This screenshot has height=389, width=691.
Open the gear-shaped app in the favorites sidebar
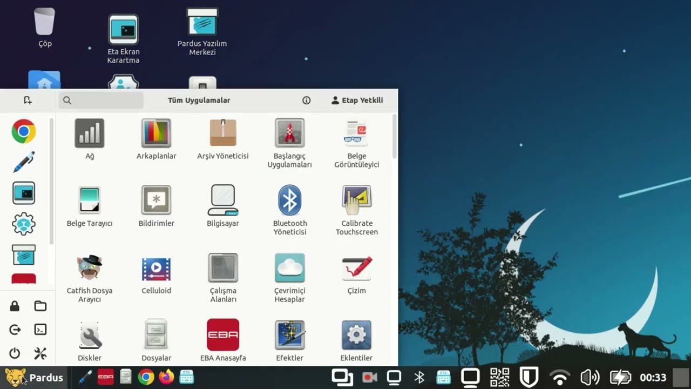tap(24, 224)
